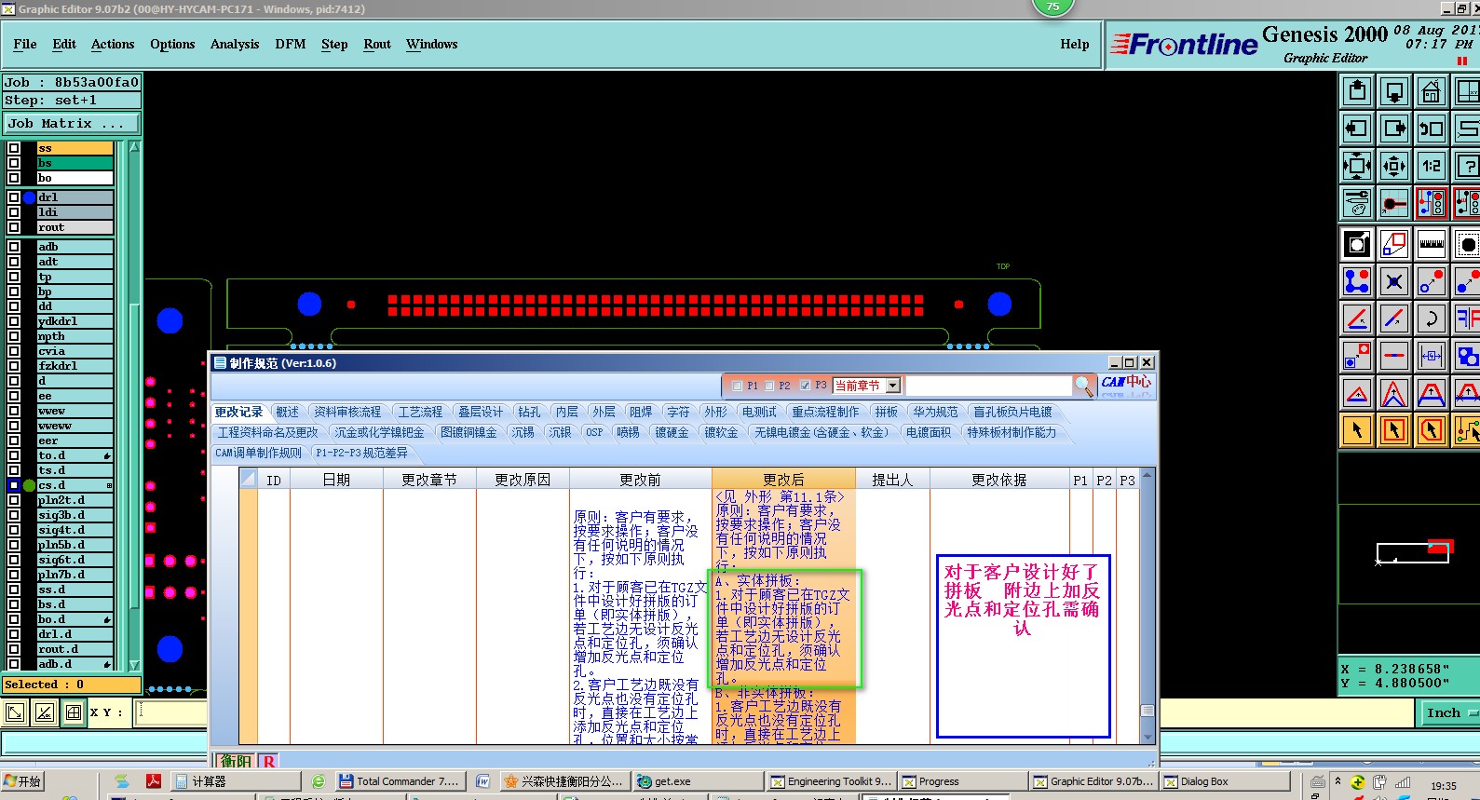Open the DFM menu
The width and height of the screenshot is (1480, 800).
tap(291, 44)
